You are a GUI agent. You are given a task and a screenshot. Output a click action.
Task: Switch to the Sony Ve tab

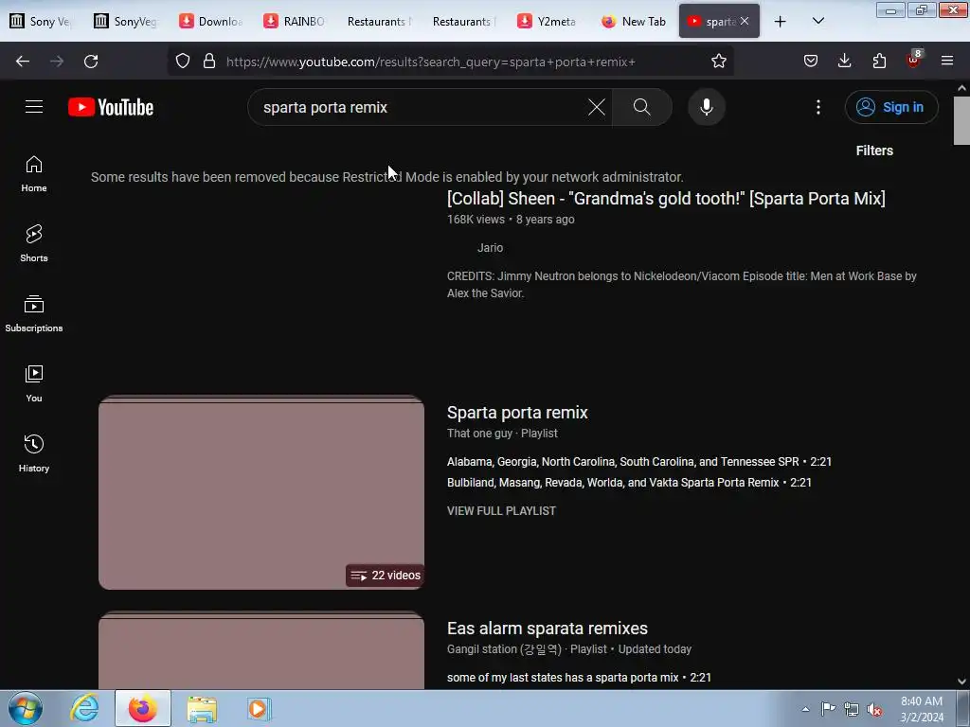pyautogui.click(x=41, y=22)
